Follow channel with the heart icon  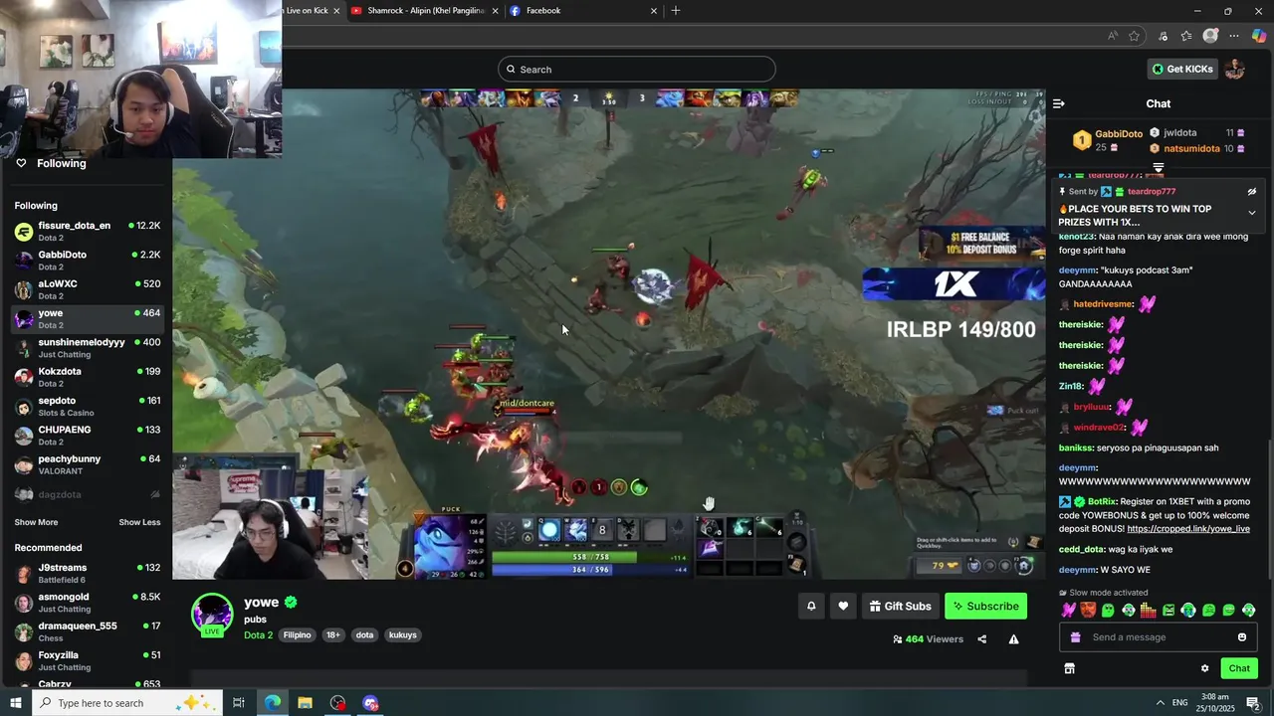tap(843, 606)
